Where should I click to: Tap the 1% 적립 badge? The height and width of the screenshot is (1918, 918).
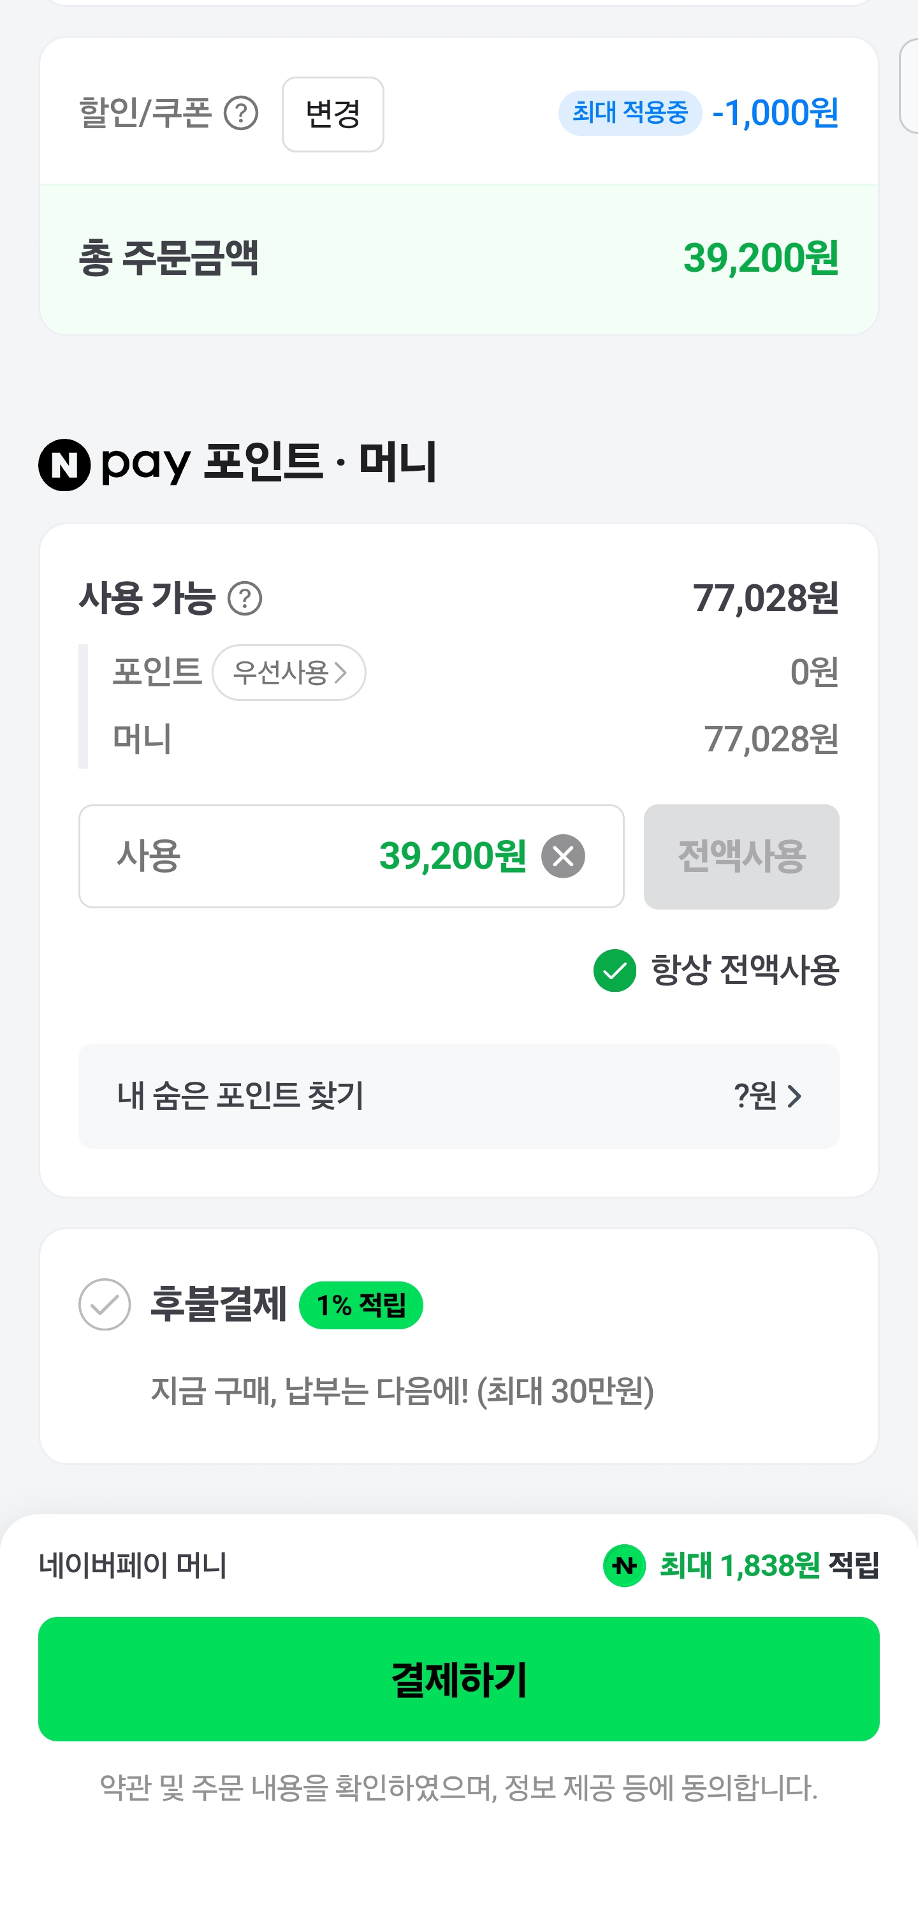361,1305
